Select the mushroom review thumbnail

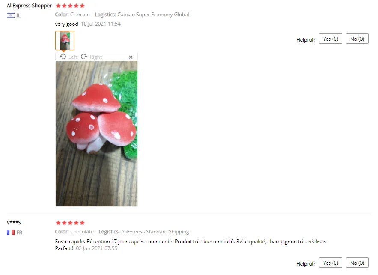click(x=65, y=41)
